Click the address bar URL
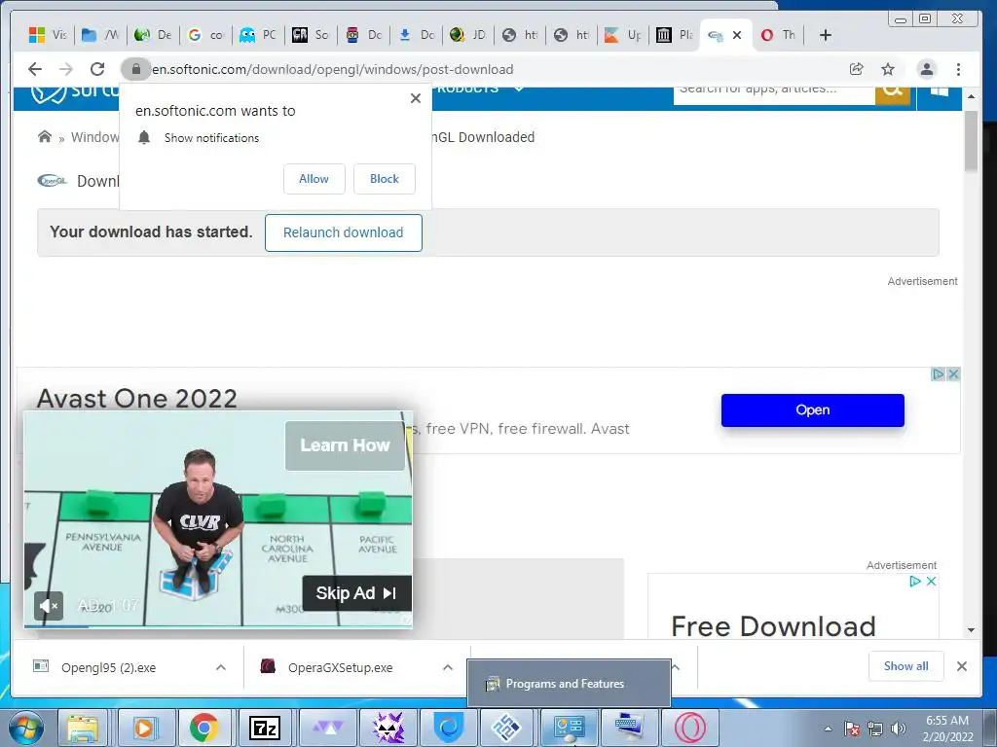The height and width of the screenshot is (747, 997). 333,69
